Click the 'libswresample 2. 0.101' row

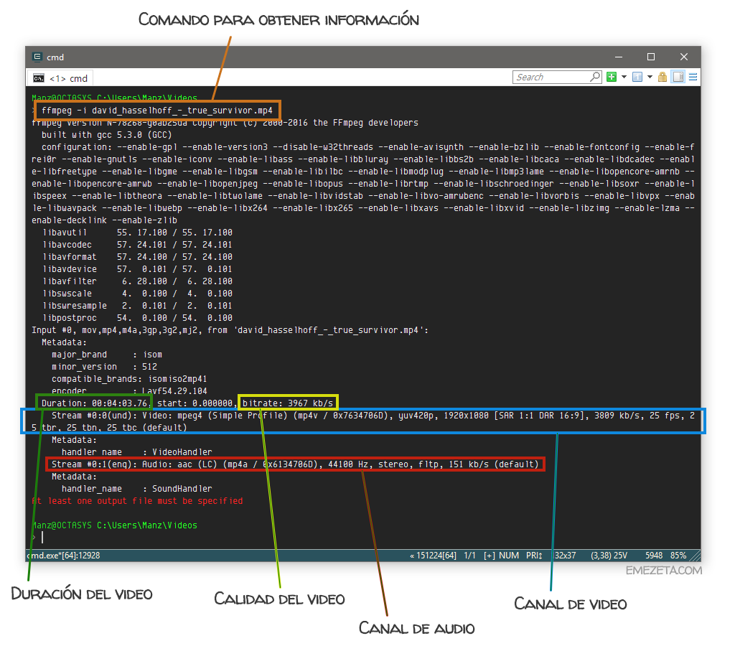(x=137, y=306)
